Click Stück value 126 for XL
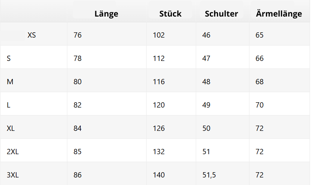Screen dimensions: 312x185 pyautogui.click(x=159, y=129)
